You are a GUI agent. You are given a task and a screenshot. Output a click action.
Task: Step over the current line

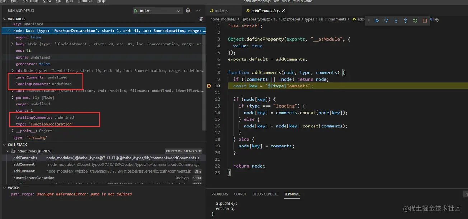387,21
